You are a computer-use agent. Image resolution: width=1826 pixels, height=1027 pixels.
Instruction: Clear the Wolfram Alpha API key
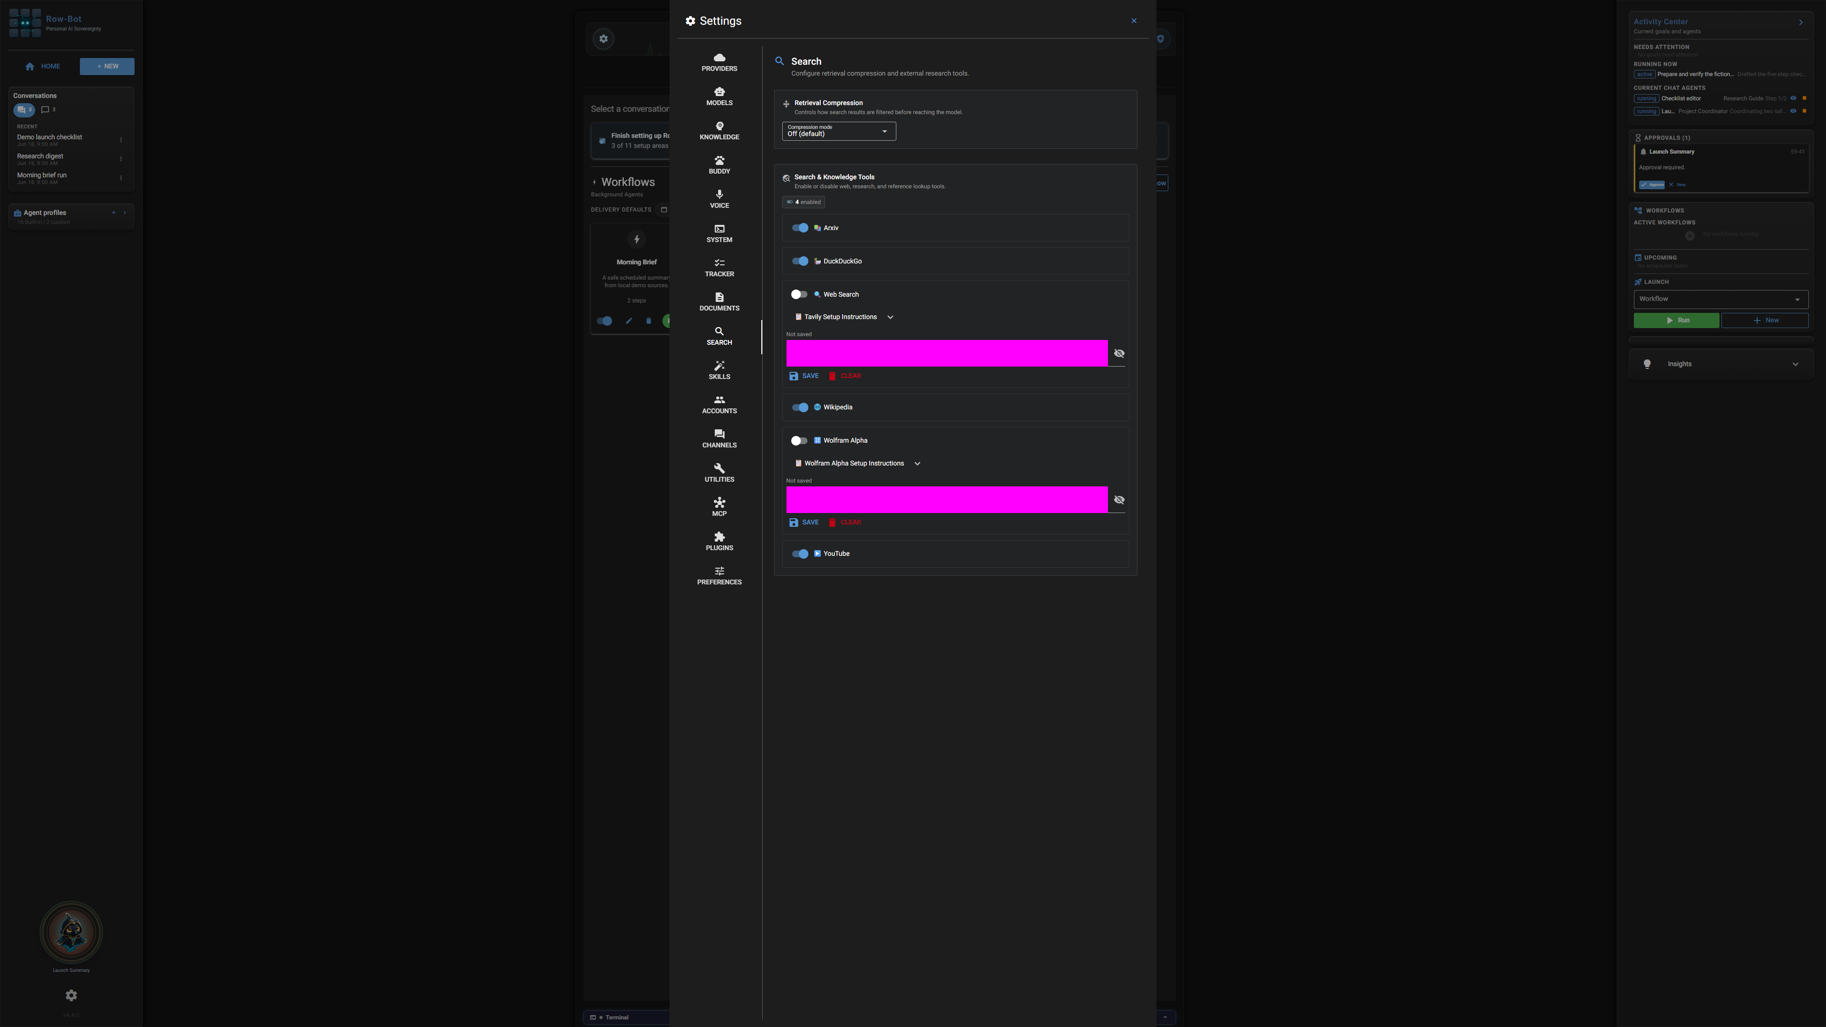click(x=845, y=523)
